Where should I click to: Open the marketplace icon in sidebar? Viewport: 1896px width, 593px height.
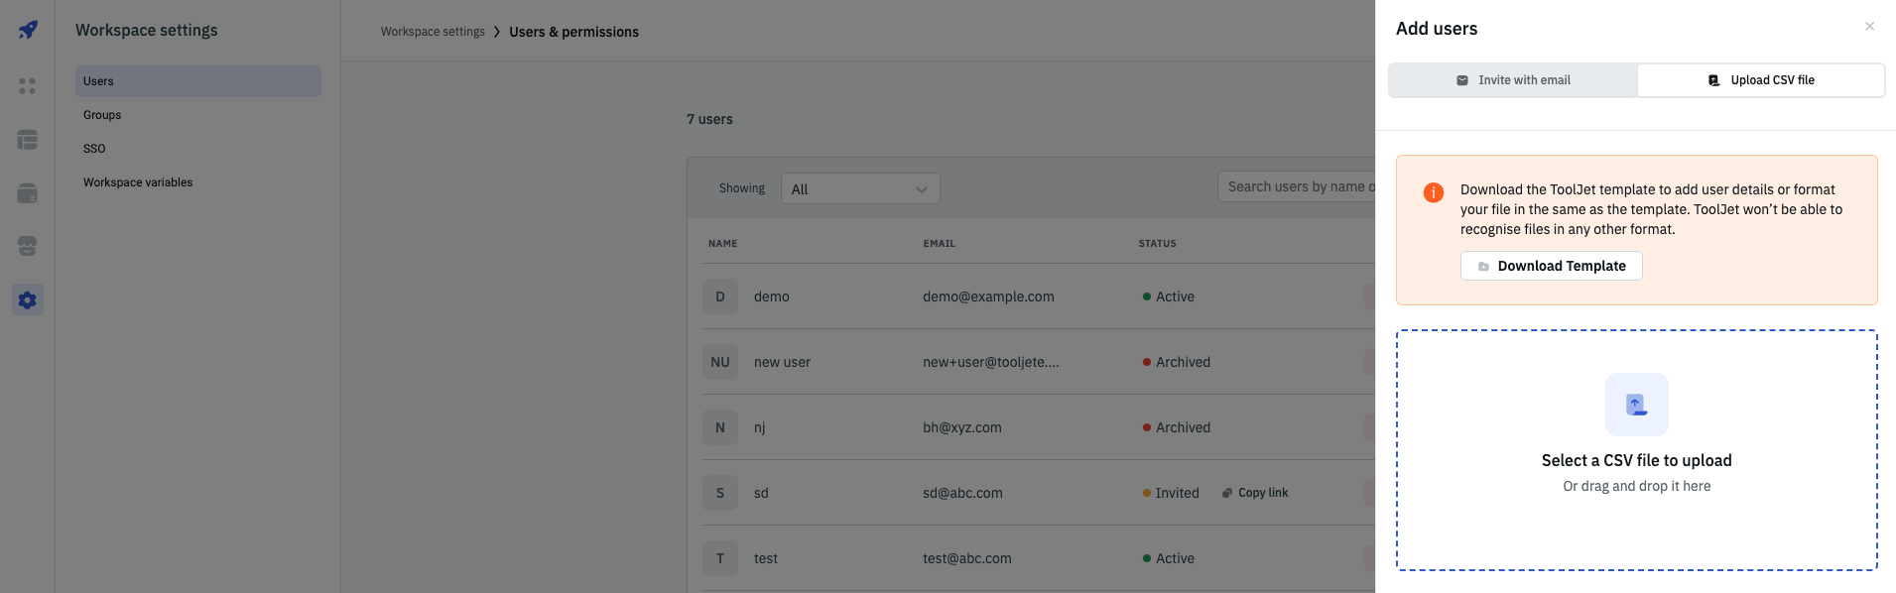tap(28, 246)
